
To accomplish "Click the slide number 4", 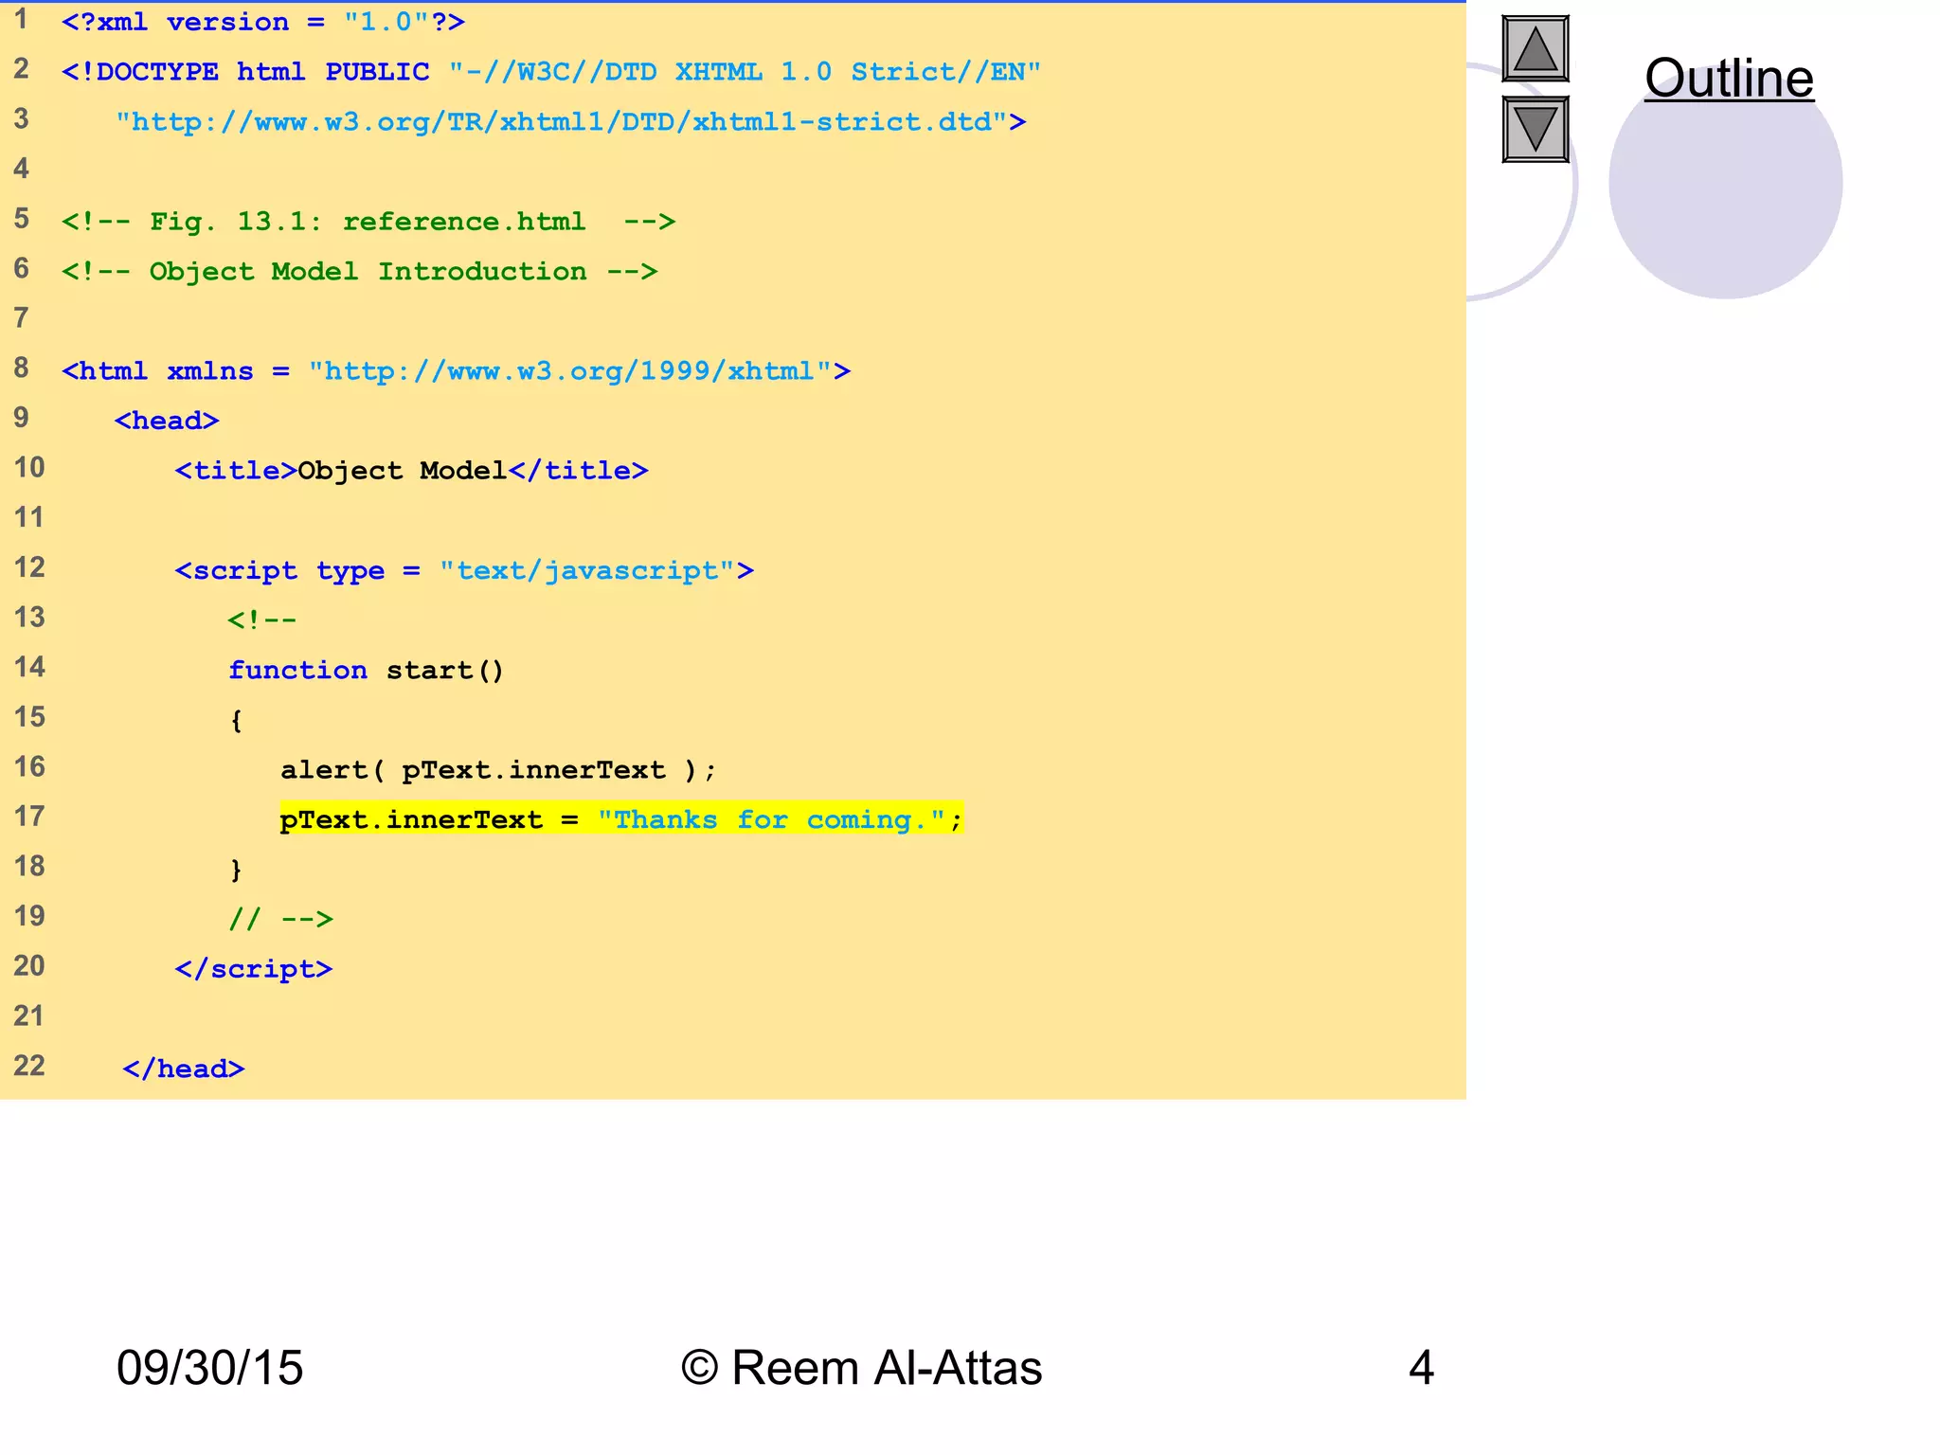I will (1420, 1368).
